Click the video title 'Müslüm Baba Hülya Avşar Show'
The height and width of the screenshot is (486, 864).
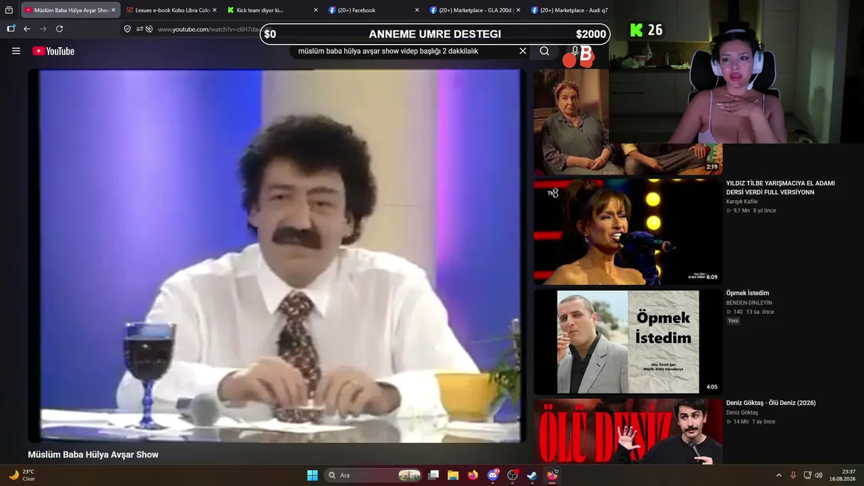93,455
